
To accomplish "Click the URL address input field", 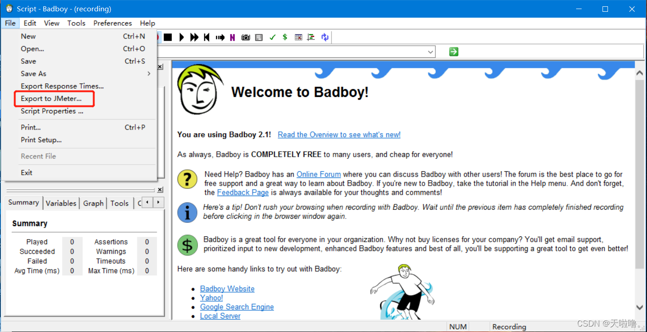I will (291, 52).
